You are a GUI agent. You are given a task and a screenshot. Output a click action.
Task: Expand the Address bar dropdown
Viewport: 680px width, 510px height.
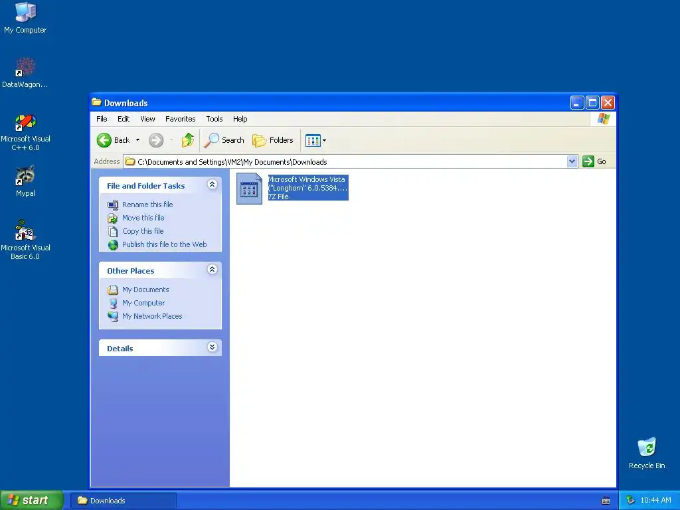pos(572,161)
